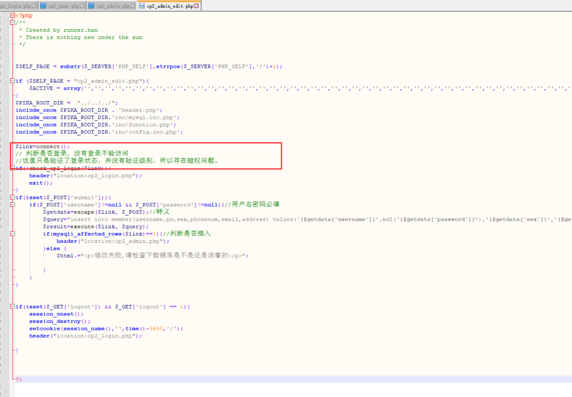Screen dimensions: 572x397
Task: Click the include_once 'inc/function.php' line
Action: point(96,125)
